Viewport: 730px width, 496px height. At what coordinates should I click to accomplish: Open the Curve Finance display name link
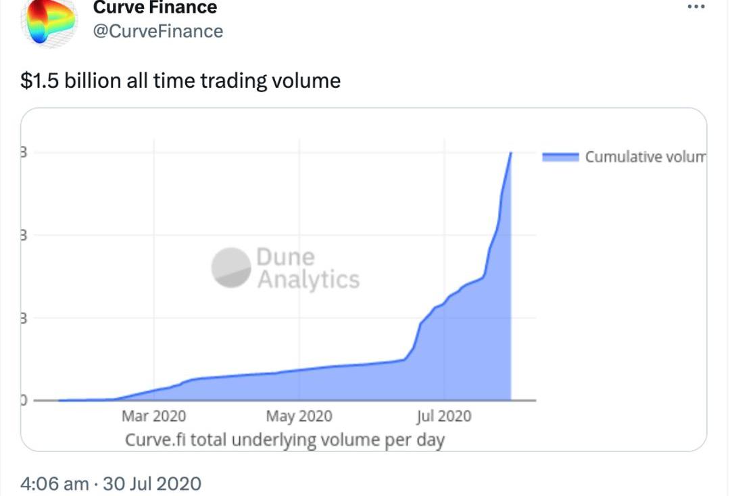tap(155, 8)
